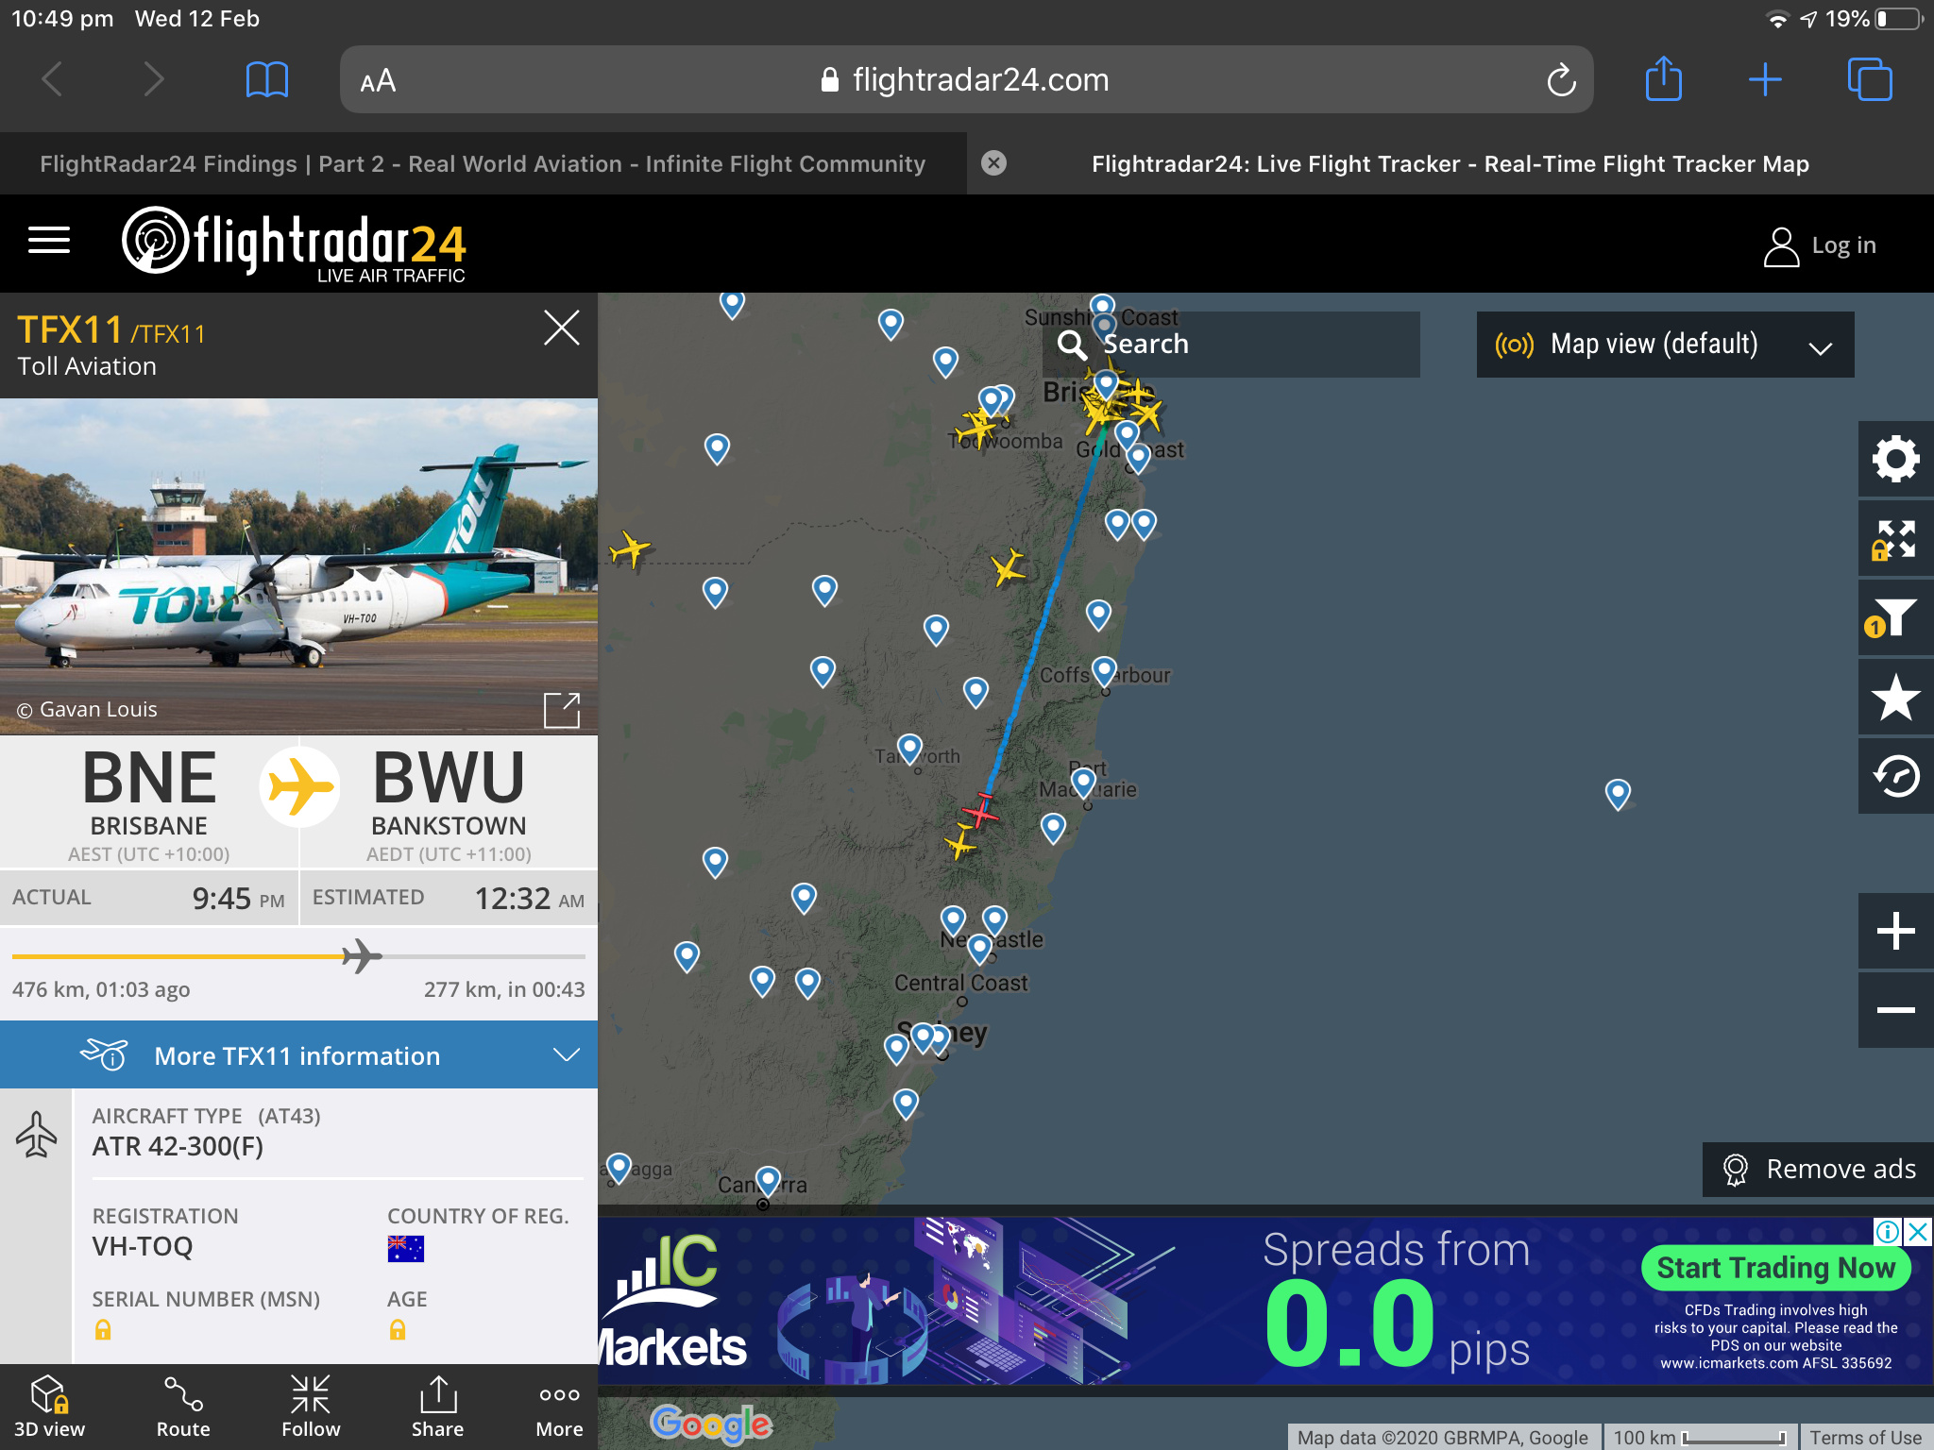Show the flight Route
Screen dimensions: 1934x1450
(183, 1407)
